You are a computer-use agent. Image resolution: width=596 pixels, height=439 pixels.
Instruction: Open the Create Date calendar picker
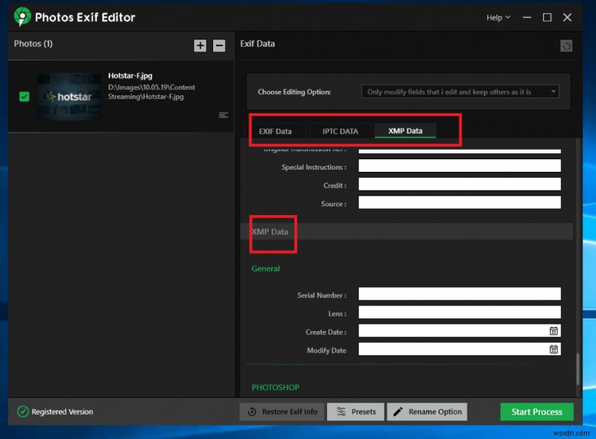pyautogui.click(x=554, y=331)
